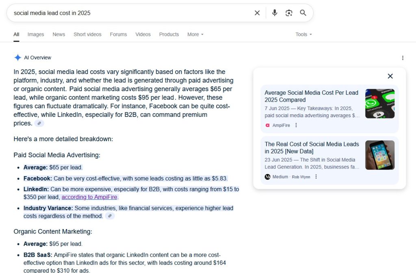Click the 'B2B SaaS:' bullet text
Image resolution: width=416 pixels, height=273 pixels.
pyautogui.click(x=125, y=263)
